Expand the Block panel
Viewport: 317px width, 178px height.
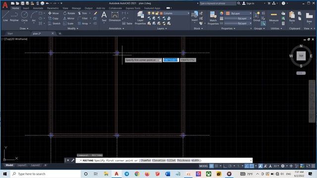point(198,29)
